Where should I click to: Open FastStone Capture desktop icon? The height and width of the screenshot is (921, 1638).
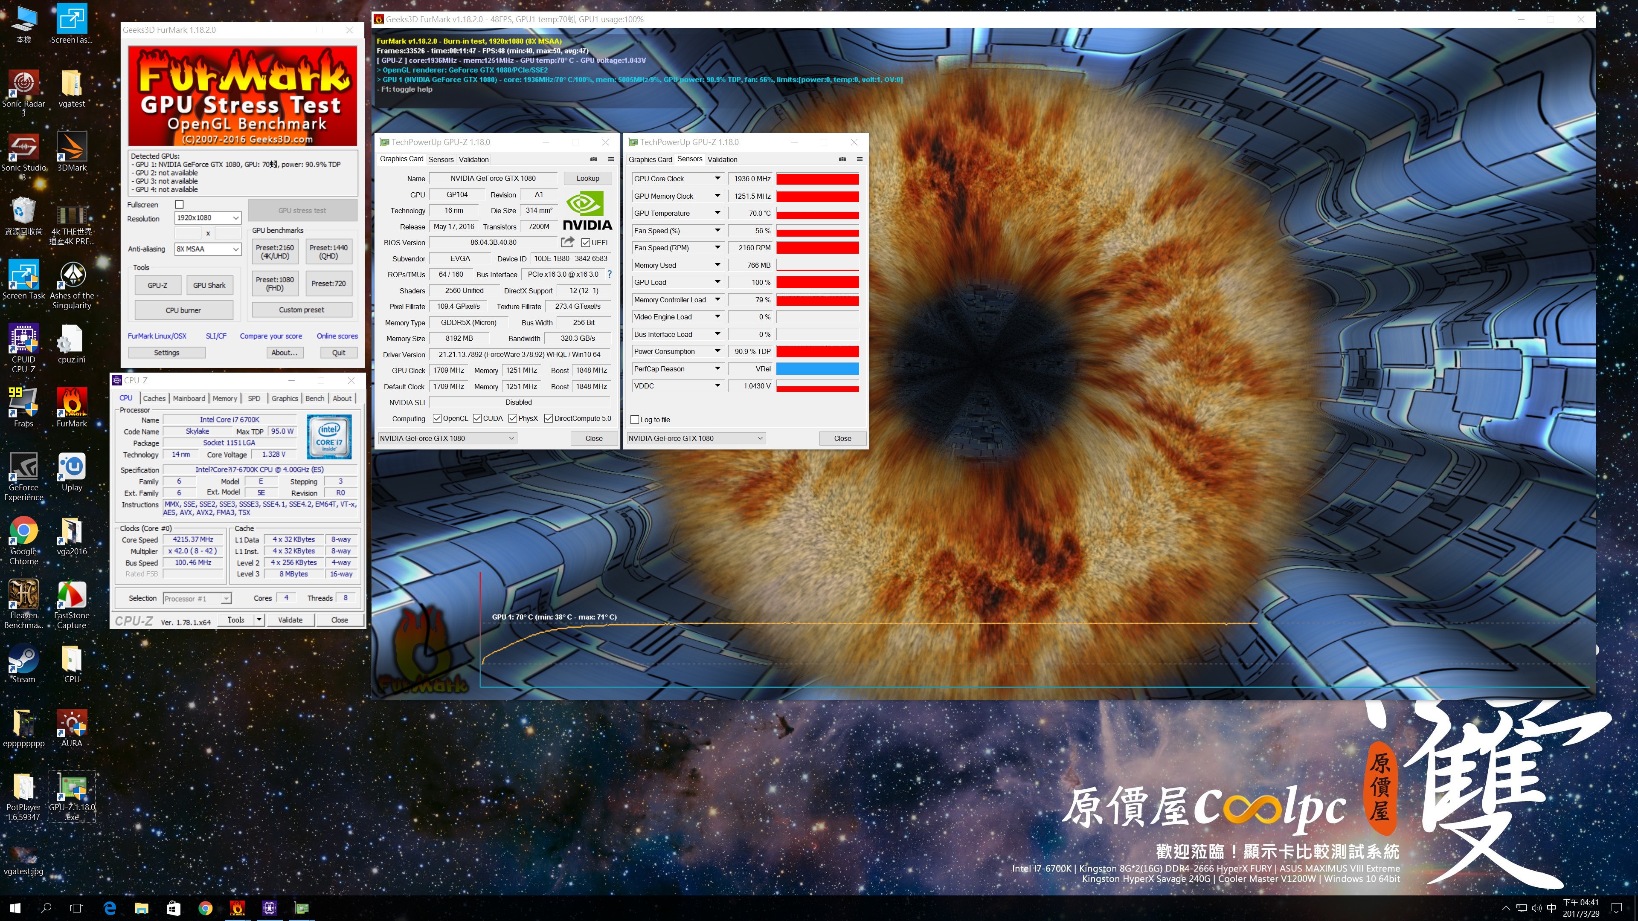coord(72,605)
